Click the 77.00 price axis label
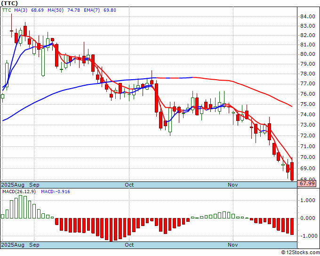 [x=308, y=84]
